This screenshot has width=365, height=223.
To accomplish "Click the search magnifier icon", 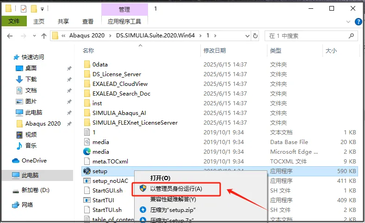I will [351, 36].
